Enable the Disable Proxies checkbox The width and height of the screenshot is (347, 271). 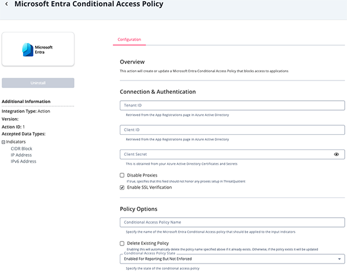point(122,175)
